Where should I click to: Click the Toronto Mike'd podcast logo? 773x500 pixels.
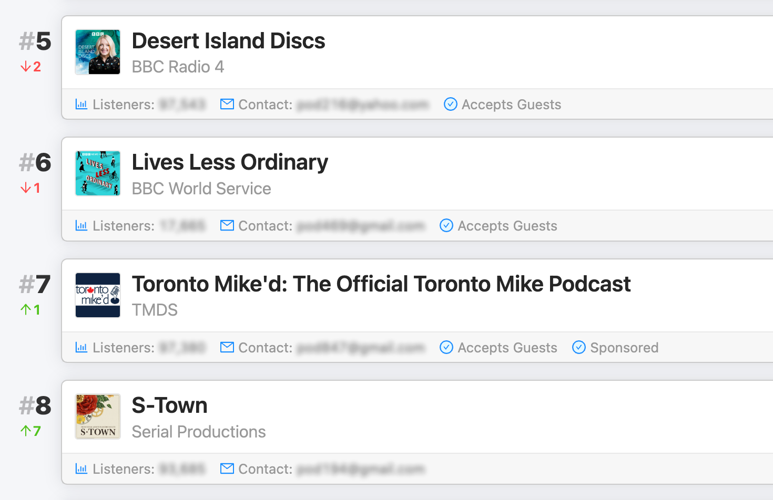point(98,295)
